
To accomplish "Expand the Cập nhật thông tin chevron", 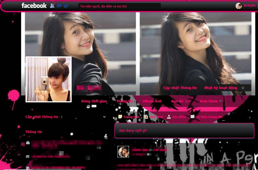I will 104,117.
